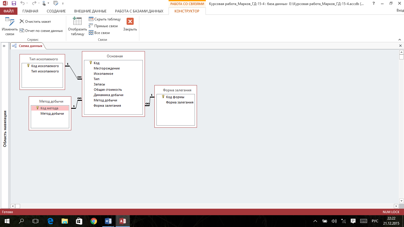The height and width of the screenshot is (227, 404).
Task: Click vertical scrollbar down arrow
Action: pyautogui.click(x=401, y=200)
